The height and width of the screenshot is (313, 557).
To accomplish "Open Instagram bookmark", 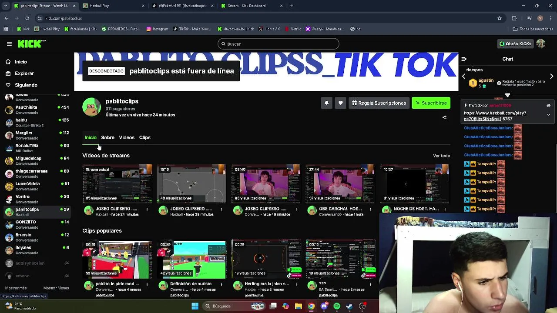I will (x=157, y=29).
